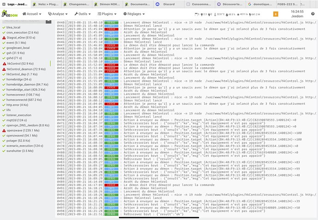The image size is (318, 220).
Task: Open the help question mark icon
Action: point(313,14)
